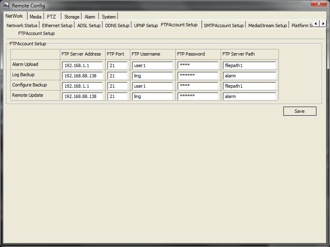The width and height of the screenshot is (330, 247).
Task: Edit Configure Backup FTP server path field
Action: 249,86
